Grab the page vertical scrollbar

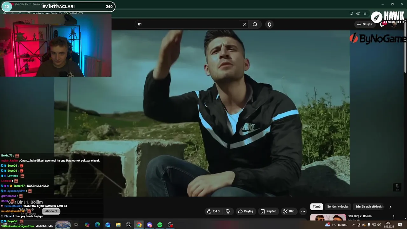(405, 48)
